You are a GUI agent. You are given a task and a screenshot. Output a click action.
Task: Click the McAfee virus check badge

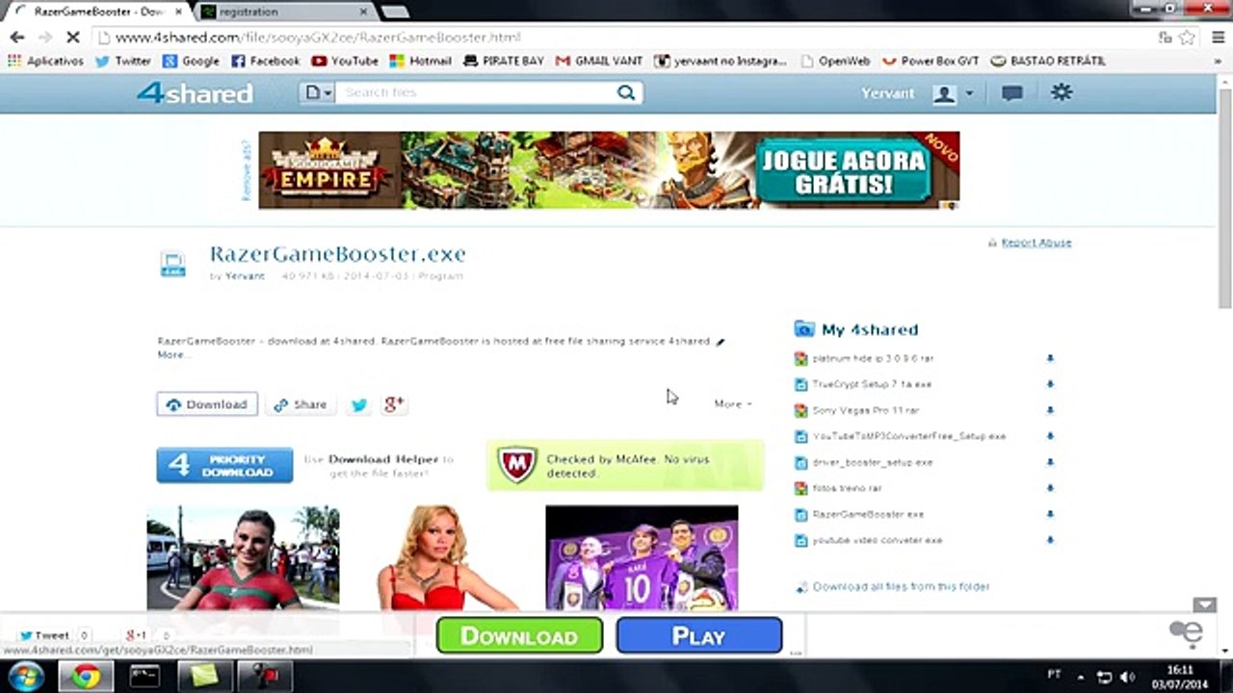(x=625, y=466)
